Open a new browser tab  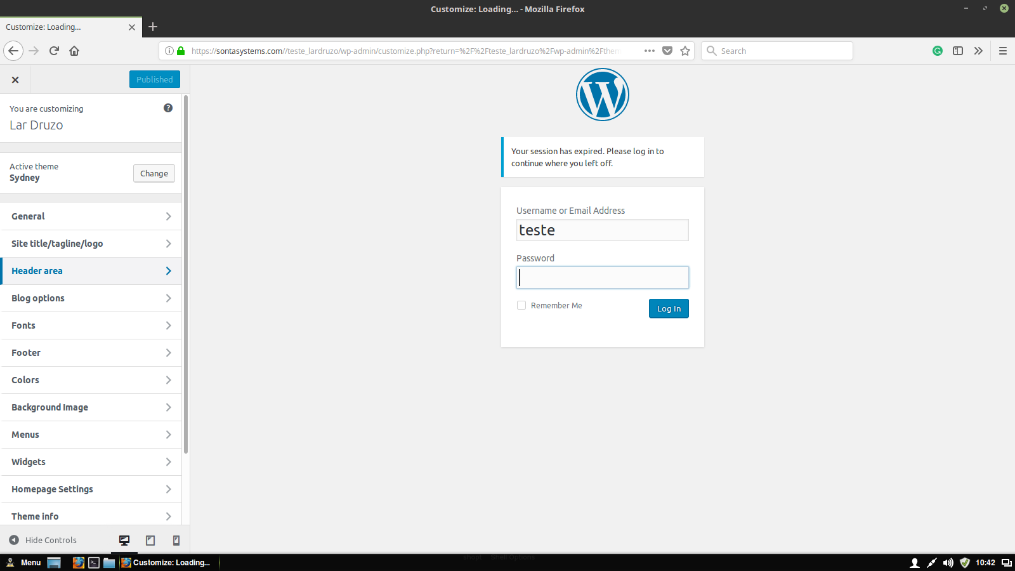coord(153,27)
